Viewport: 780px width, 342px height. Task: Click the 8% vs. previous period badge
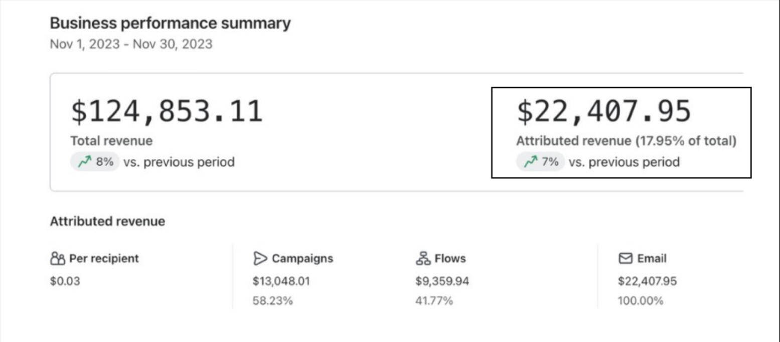click(95, 162)
